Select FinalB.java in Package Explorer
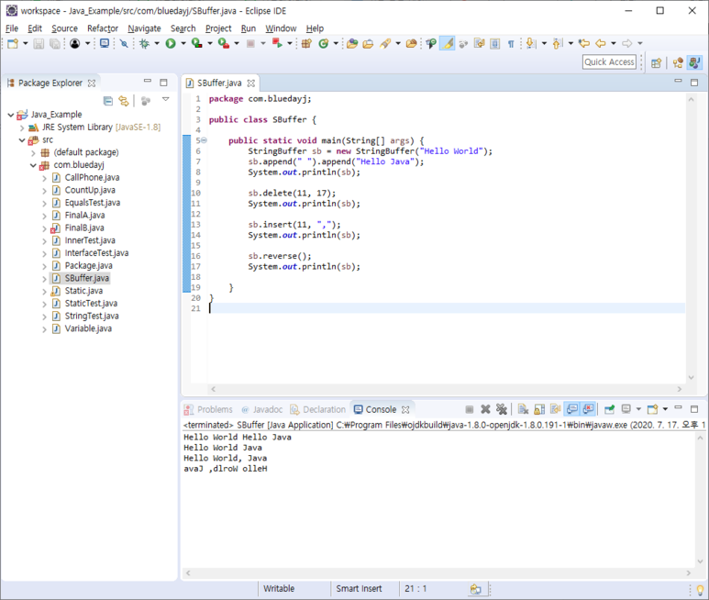This screenshot has width=709, height=600. (x=84, y=228)
